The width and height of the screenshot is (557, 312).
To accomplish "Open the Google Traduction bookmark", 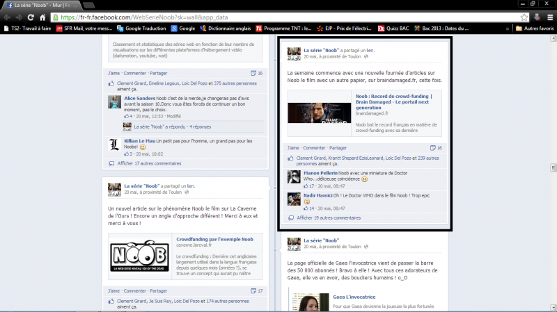I will (141, 28).
